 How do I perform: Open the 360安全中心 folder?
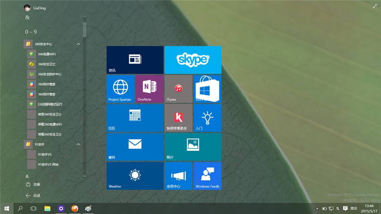pos(52,44)
